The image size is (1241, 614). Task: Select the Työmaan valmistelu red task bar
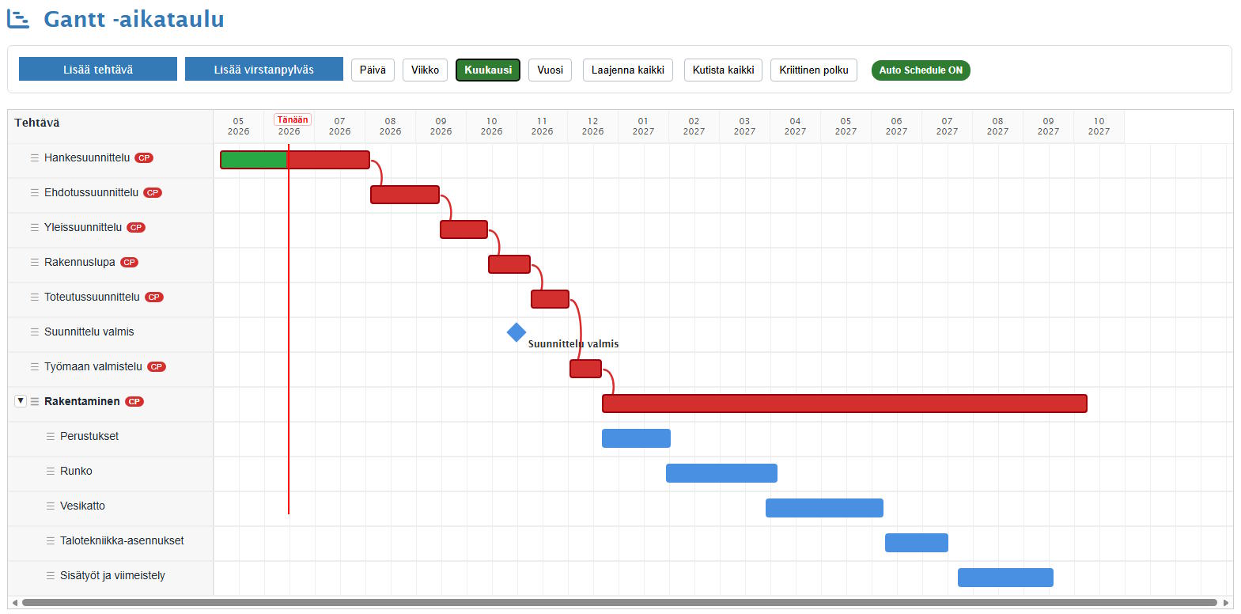585,369
